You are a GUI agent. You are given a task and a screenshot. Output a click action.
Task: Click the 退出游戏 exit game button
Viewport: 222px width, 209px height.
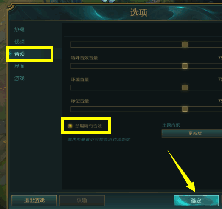point(34,201)
